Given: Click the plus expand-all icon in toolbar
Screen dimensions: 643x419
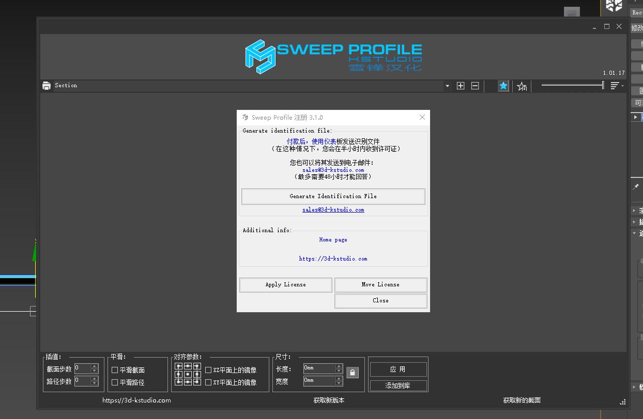Looking at the screenshot, I should 461,86.
